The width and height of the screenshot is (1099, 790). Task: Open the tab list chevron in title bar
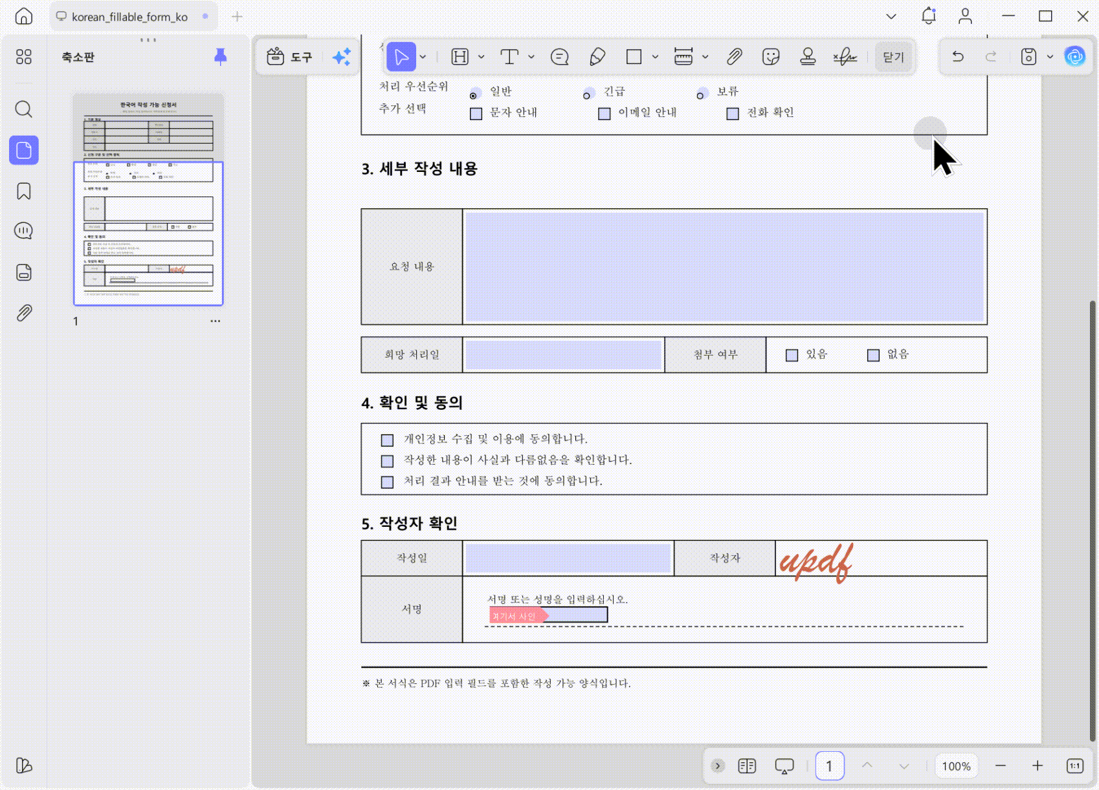tap(891, 16)
